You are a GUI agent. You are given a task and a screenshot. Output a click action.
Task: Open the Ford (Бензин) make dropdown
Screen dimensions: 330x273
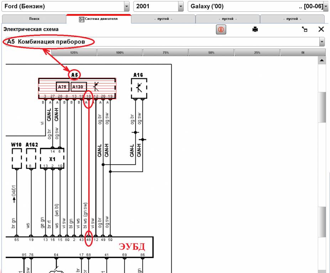tap(127, 7)
